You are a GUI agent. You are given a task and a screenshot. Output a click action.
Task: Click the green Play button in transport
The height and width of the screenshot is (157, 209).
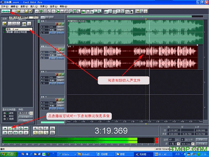point(10,128)
